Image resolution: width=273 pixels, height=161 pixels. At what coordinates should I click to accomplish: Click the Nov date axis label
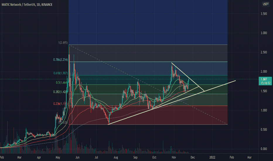(x=174, y=157)
